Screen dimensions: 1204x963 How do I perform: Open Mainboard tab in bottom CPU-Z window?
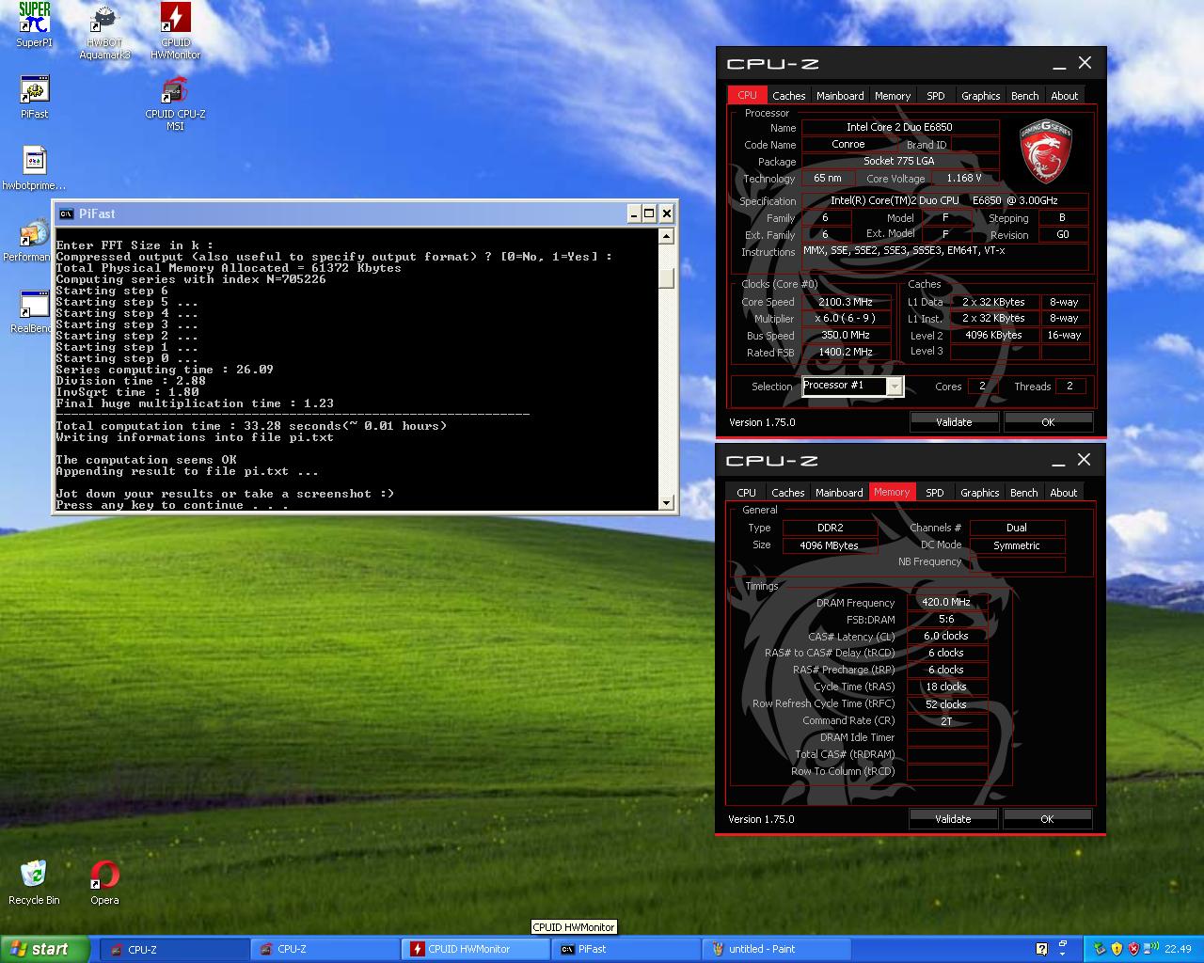(839, 493)
